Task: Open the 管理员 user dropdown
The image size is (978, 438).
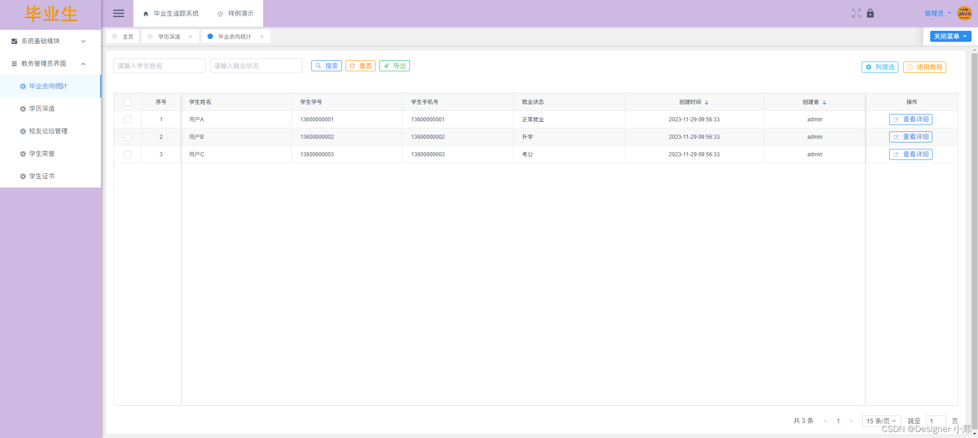Action: (938, 13)
